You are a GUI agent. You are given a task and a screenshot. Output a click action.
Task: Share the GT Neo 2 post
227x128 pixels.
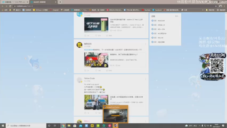point(87,36)
